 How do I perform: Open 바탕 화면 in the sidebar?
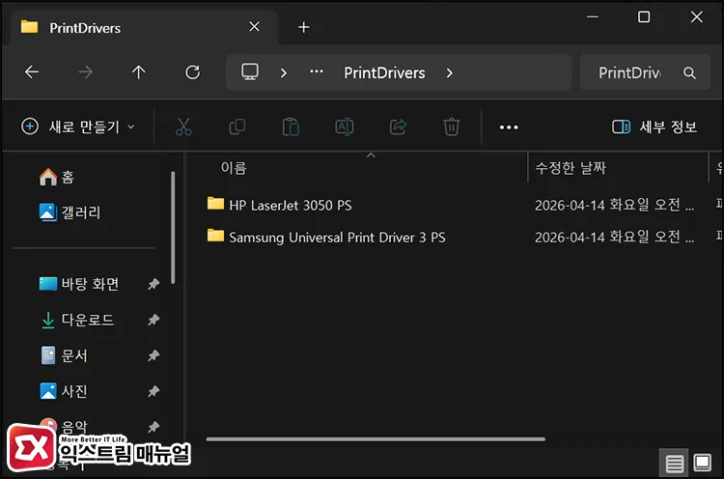pyautogui.click(x=79, y=284)
